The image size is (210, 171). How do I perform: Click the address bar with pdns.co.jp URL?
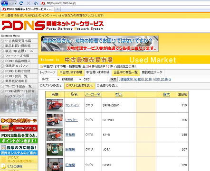[x=125, y=3]
